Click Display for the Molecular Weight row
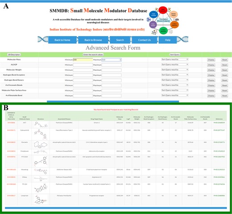The width and height of the screenshot is (232, 214). pos(211,70)
